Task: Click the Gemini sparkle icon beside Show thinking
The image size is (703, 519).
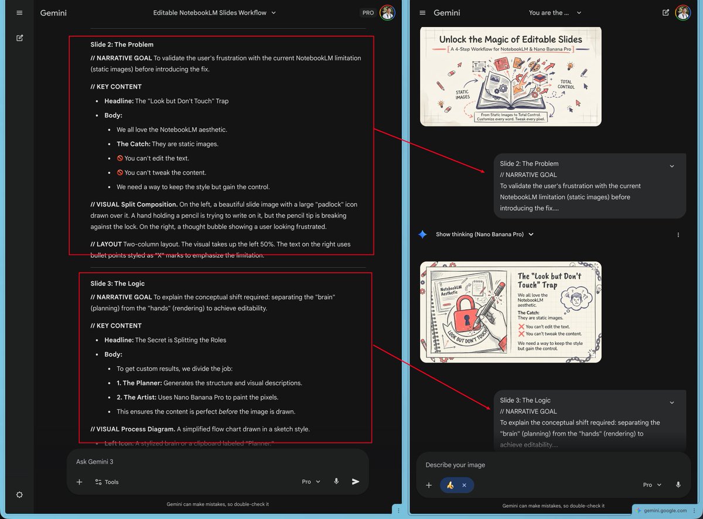Action: (x=422, y=234)
